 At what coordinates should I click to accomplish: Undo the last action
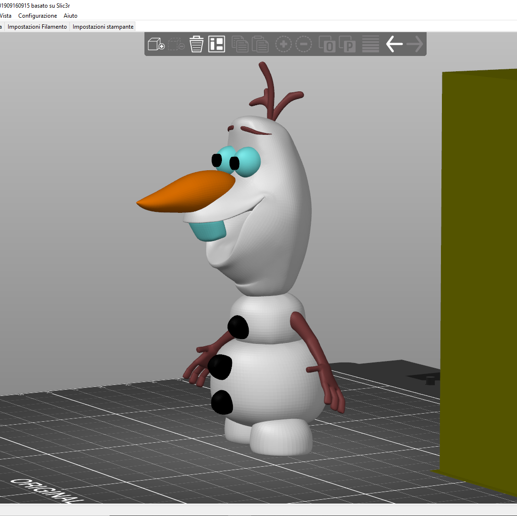pyautogui.click(x=394, y=44)
